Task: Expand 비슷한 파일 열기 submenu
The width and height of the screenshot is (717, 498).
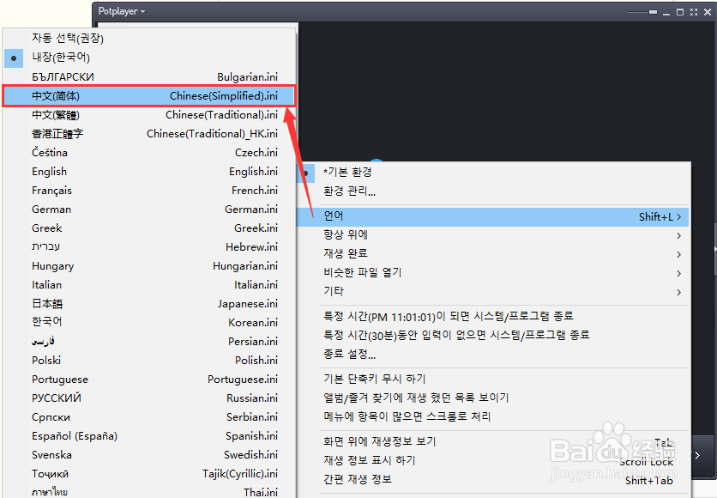Action: tap(493, 273)
